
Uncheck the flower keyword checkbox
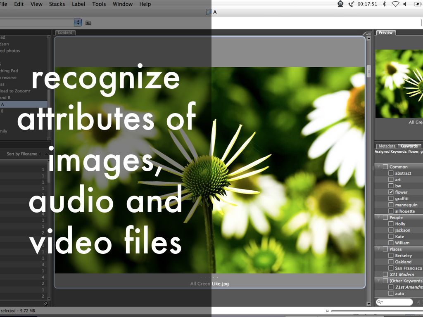pyautogui.click(x=391, y=192)
